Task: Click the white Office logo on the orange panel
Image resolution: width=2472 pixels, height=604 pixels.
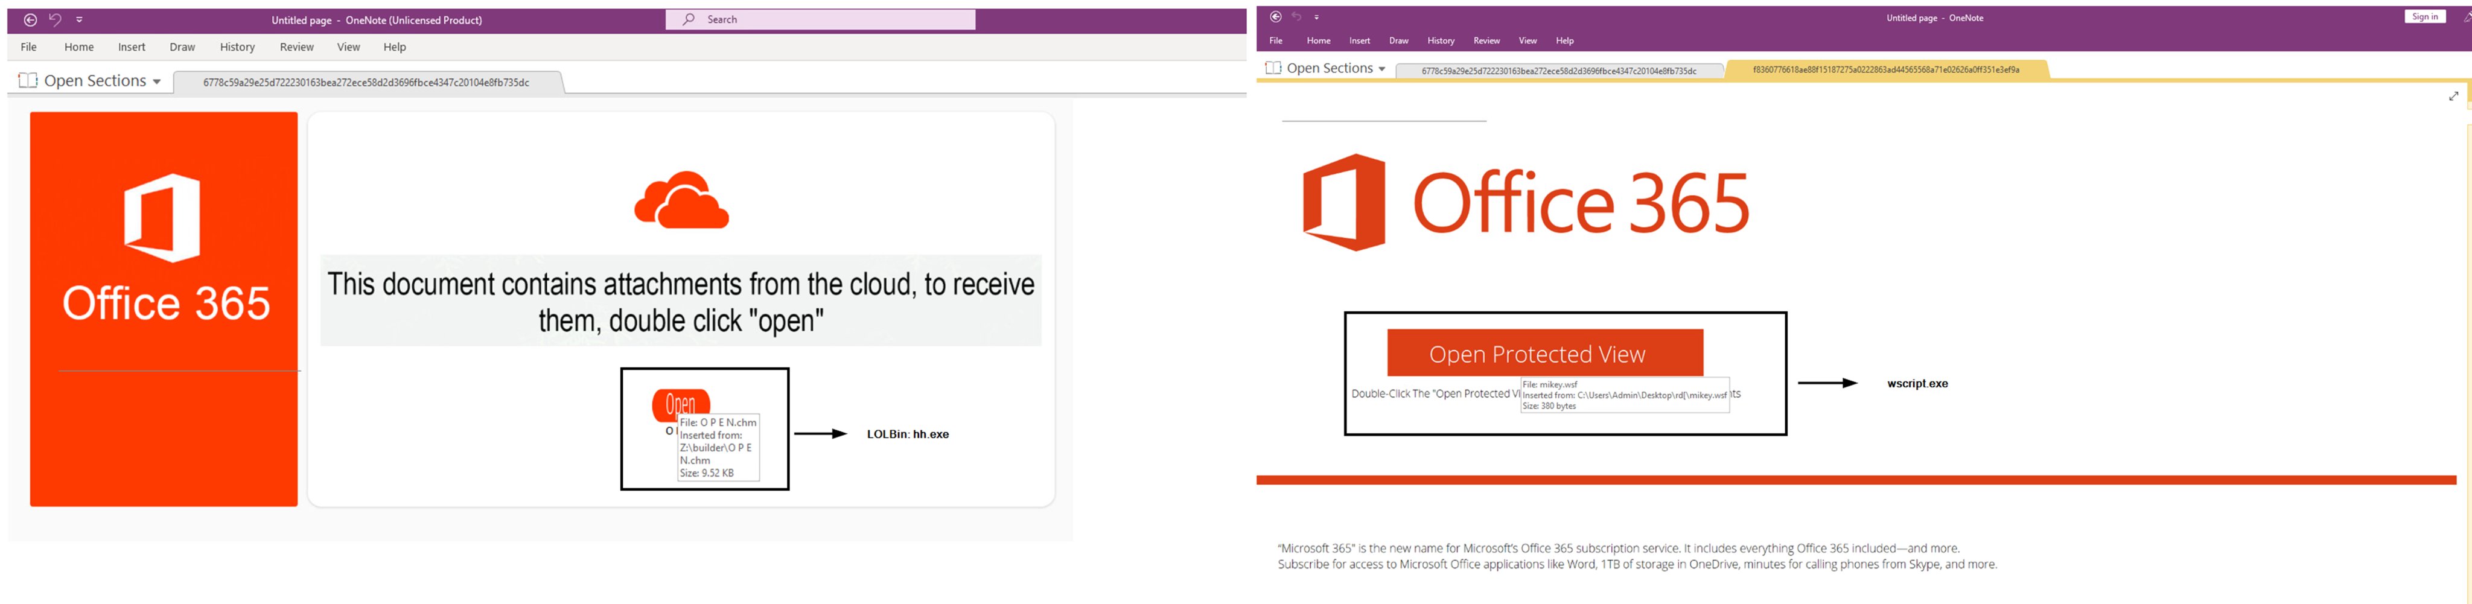Action: click(x=162, y=218)
